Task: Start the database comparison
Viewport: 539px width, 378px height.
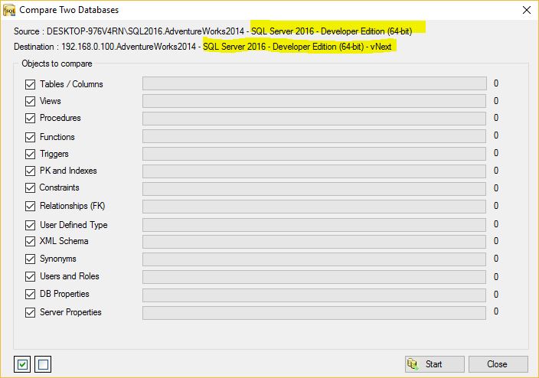Action: coord(435,364)
